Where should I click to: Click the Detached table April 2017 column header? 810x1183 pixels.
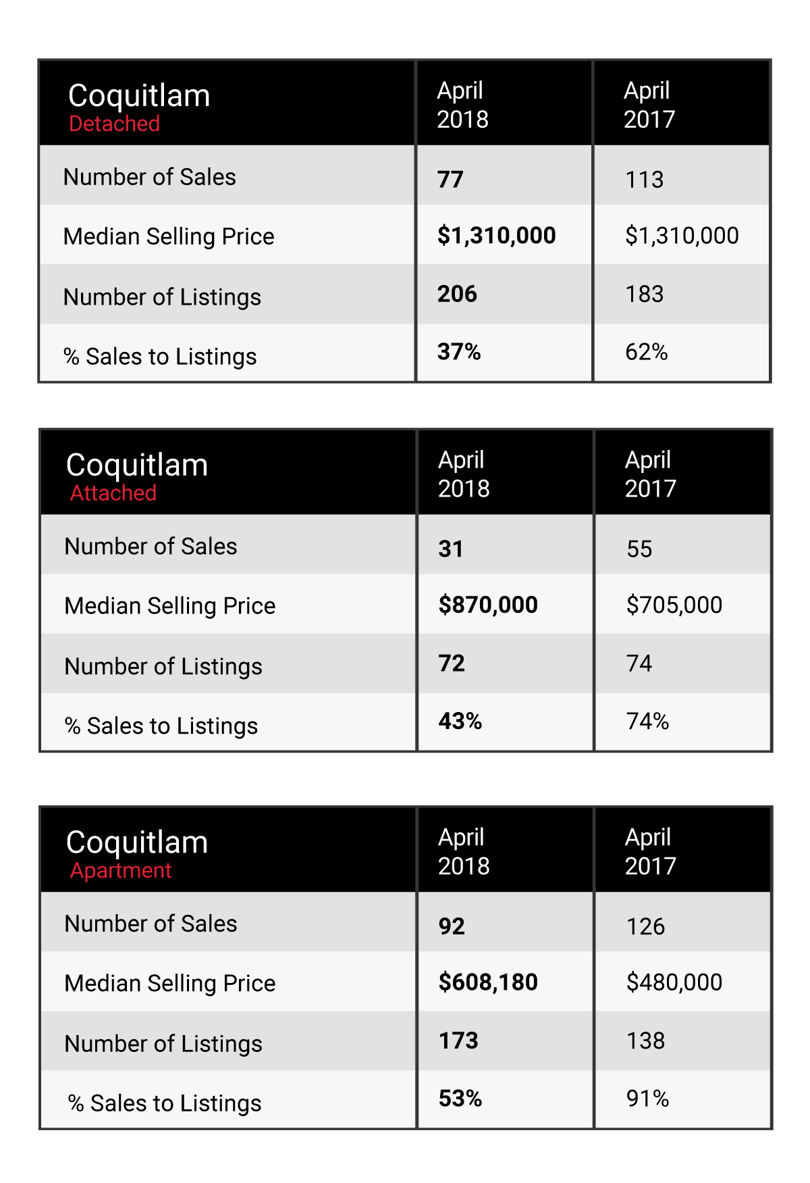coord(649,105)
